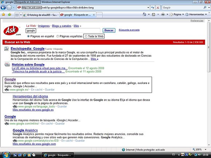Open La UE abre su biblioteca virtual news link
211x158 pixels.
[x=40, y=68]
